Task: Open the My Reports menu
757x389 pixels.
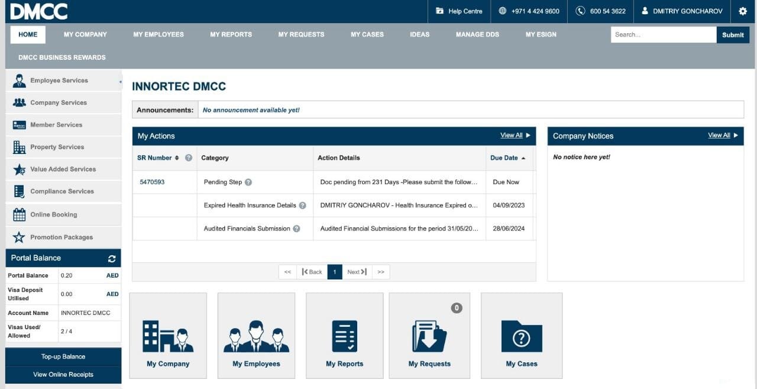Action: [x=231, y=34]
